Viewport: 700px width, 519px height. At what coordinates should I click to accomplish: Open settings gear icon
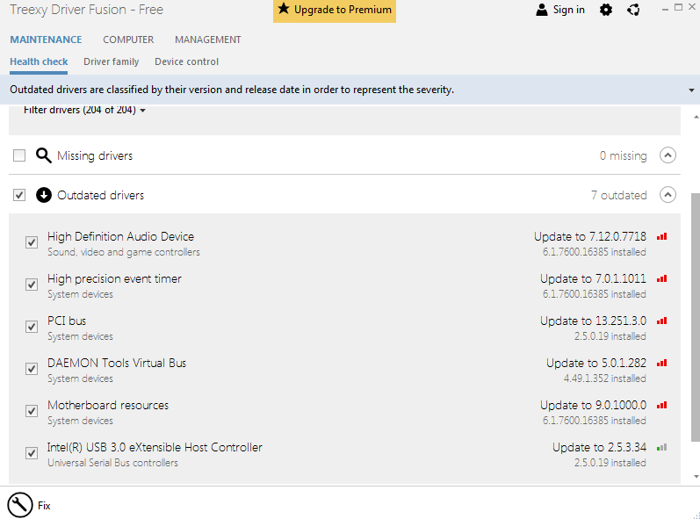(x=605, y=10)
